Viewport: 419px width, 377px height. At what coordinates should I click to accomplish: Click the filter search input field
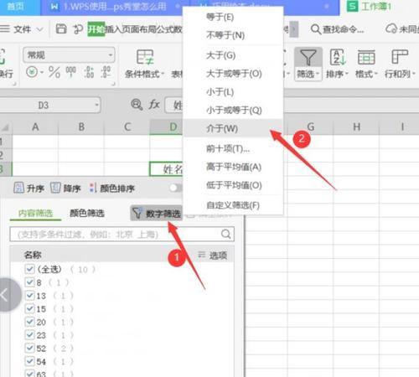coord(122,234)
